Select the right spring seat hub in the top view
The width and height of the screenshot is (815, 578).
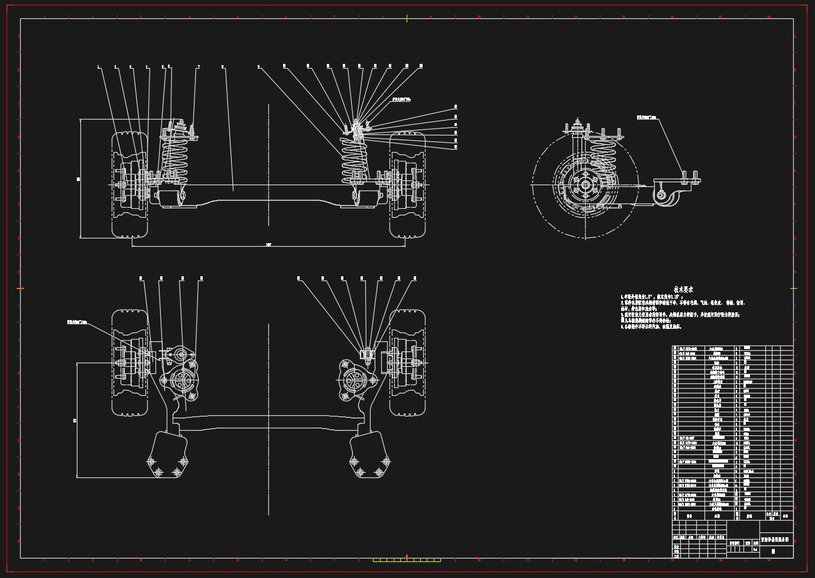[x=353, y=379]
